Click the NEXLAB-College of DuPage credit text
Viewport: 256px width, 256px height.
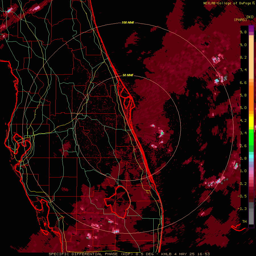pyautogui.click(x=227, y=3)
